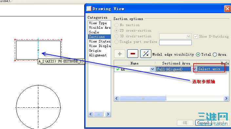Click the Single part surface input field
Image resolution: width=231 pixels, height=129 pixels.
click(175, 43)
